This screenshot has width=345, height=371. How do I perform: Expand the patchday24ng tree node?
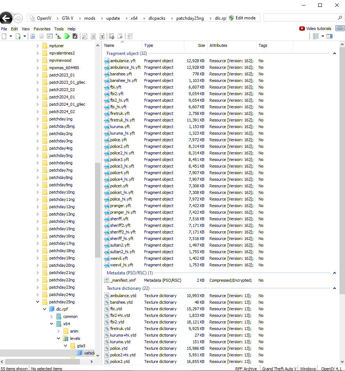pyautogui.click(x=37, y=294)
